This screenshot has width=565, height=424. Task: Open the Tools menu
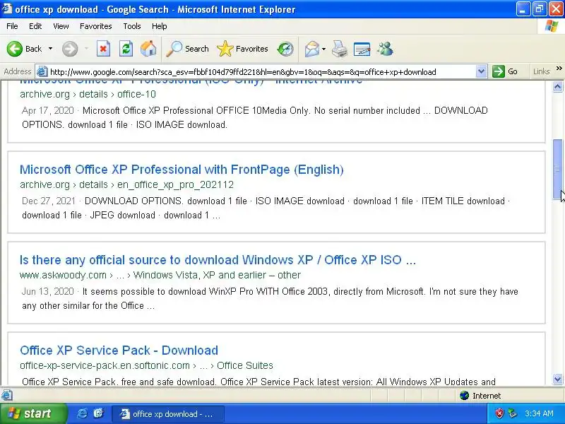click(132, 26)
